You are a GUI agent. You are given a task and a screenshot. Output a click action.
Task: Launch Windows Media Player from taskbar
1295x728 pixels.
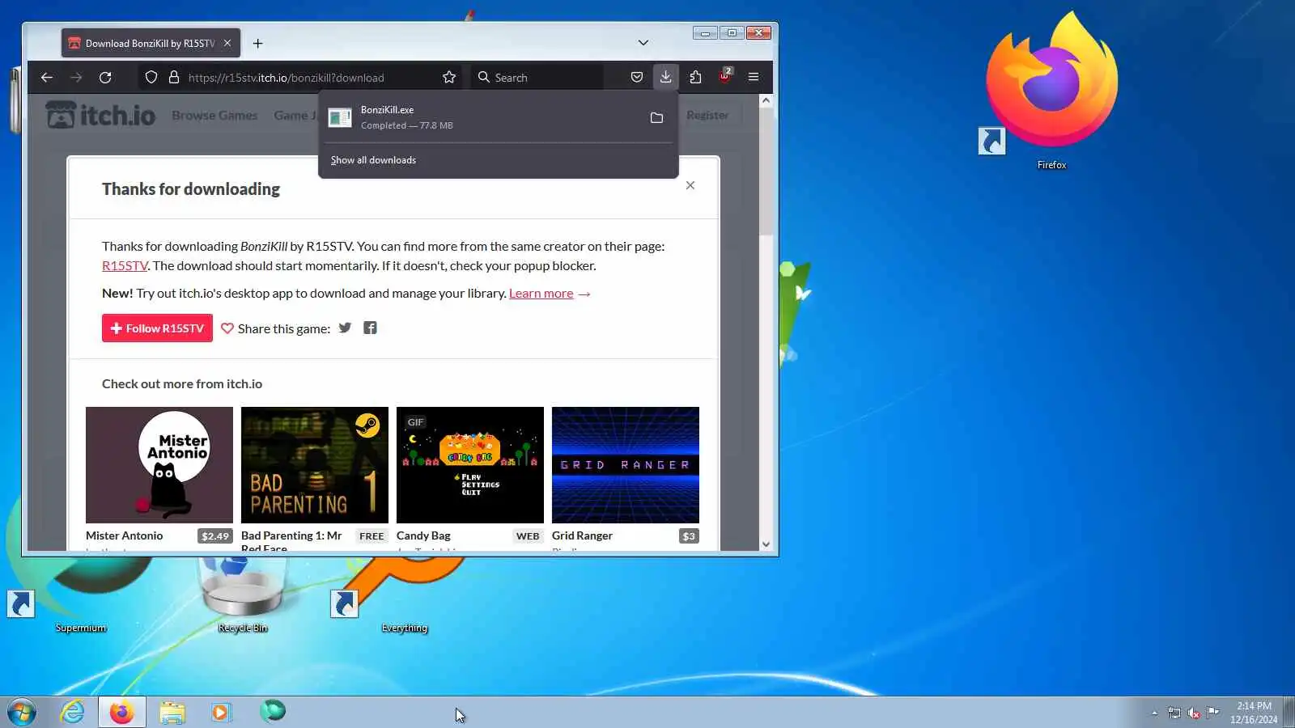click(x=221, y=713)
